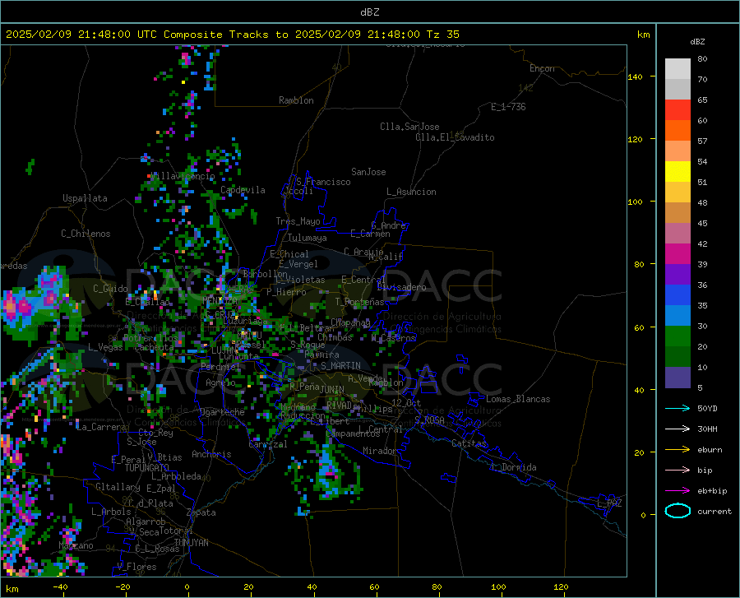Click the 'Lomas_Blancas' map label
The height and width of the screenshot is (598, 740).
(518, 399)
